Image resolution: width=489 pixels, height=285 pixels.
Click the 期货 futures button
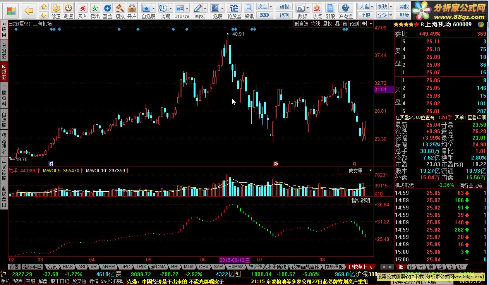404,15
